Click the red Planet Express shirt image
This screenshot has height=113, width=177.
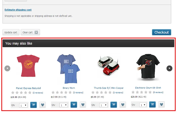[x=28, y=66]
